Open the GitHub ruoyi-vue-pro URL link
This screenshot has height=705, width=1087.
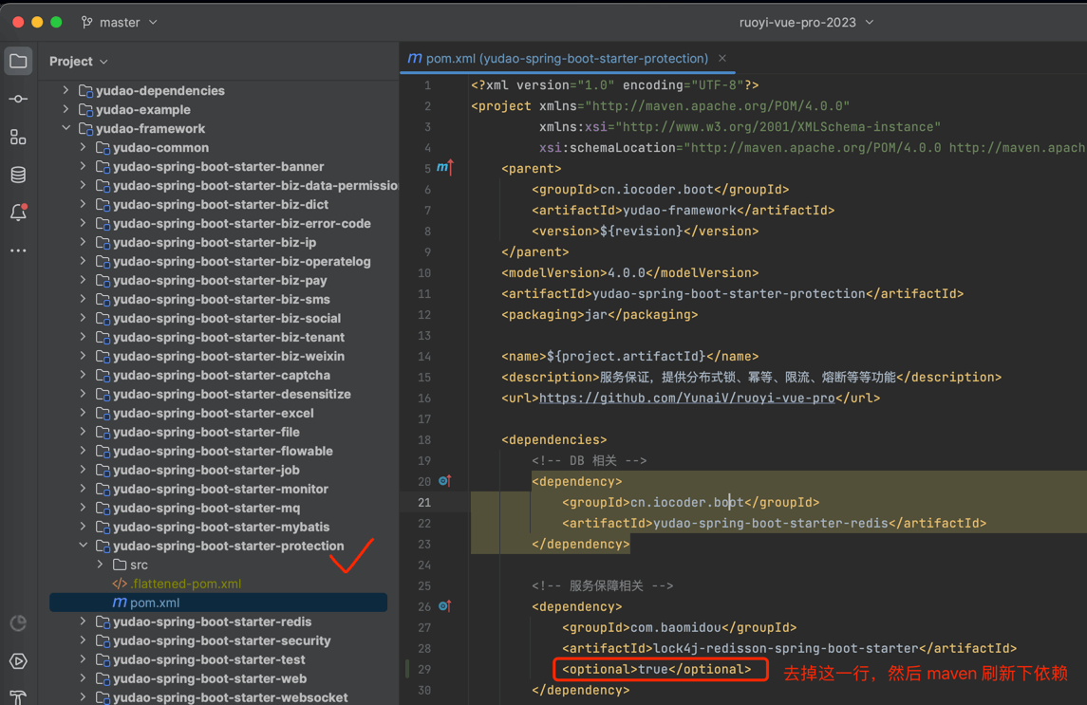pos(686,399)
